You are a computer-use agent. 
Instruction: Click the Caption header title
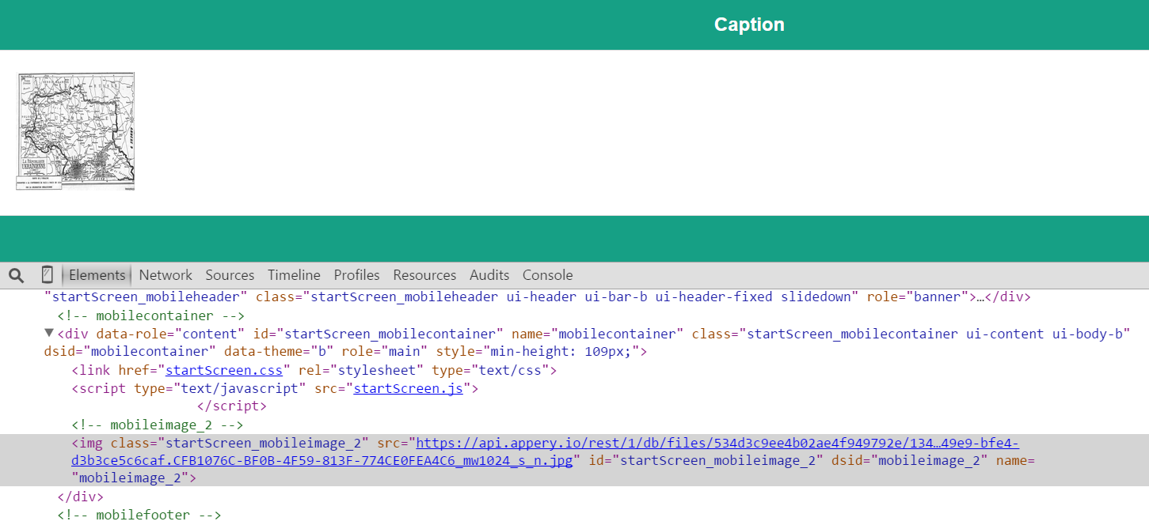749,25
